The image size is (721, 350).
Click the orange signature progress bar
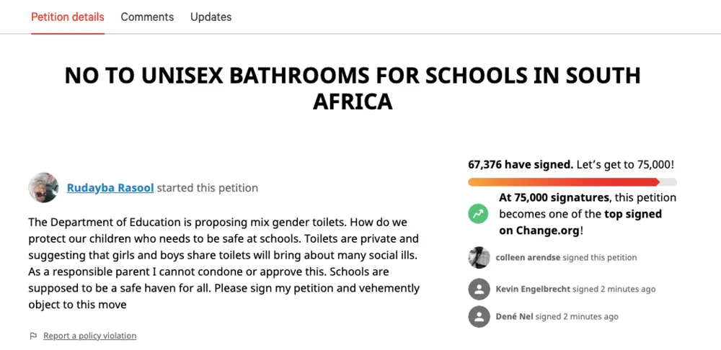564,182
